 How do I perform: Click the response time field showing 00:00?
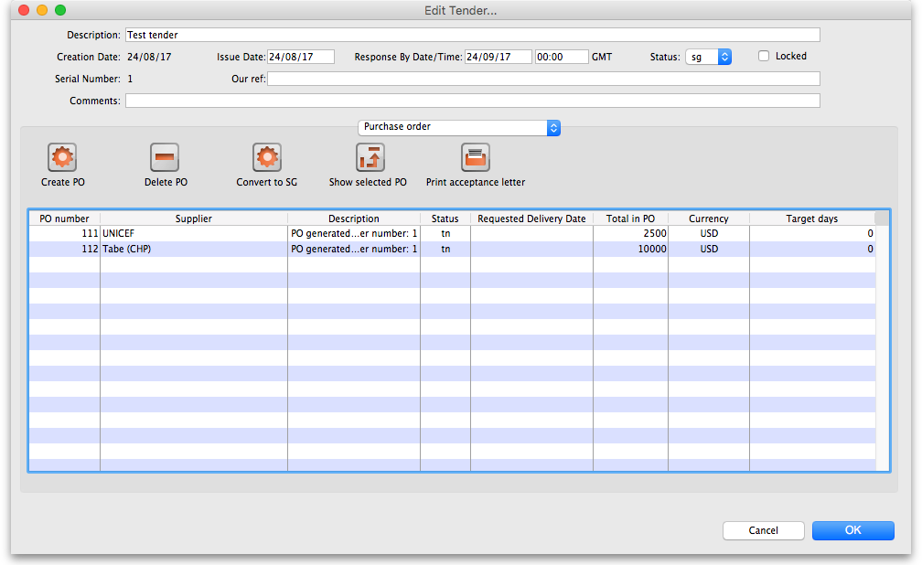[x=562, y=57]
